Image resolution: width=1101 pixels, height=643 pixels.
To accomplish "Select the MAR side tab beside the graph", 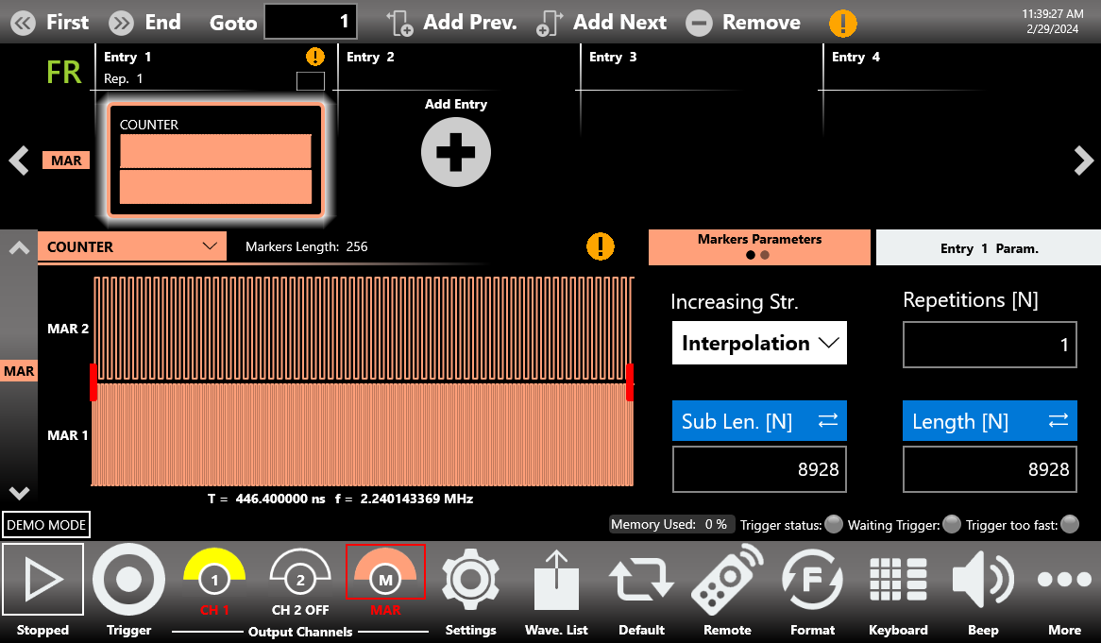I will [x=19, y=371].
